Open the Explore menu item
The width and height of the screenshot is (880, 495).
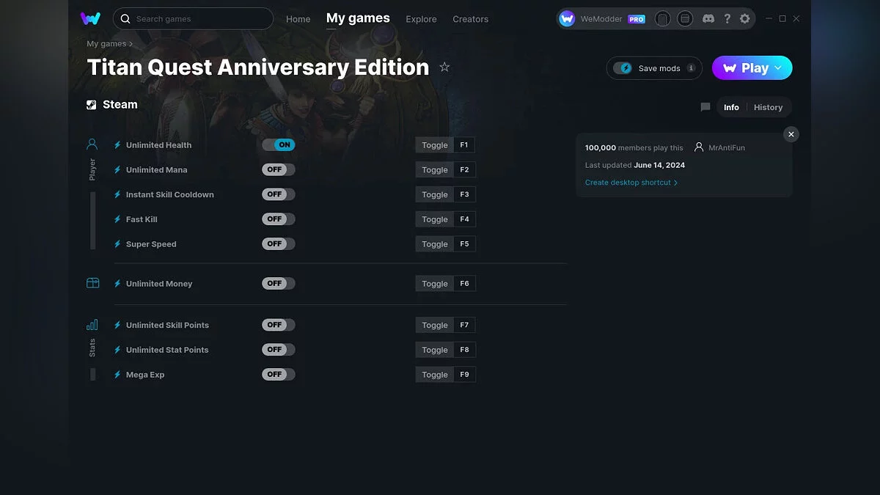(x=421, y=19)
